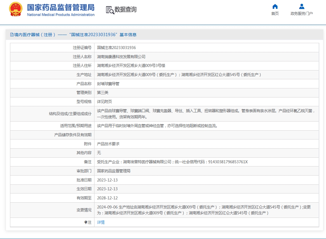Image resolution: width=326 pixels, height=239 pixels.
Task: Select attachment value 产品技术要求
Action: coord(108,144)
